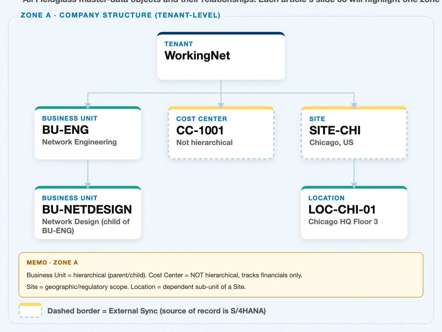Click the dashed border legend swatch
This screenshot has height=332, width=442.
30,310
